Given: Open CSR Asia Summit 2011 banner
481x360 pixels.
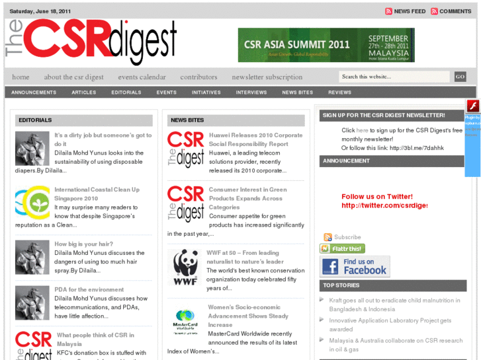Looking at the screenshot, I should [326, 45].
